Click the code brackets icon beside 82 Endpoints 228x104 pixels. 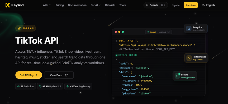click(18, 86)
